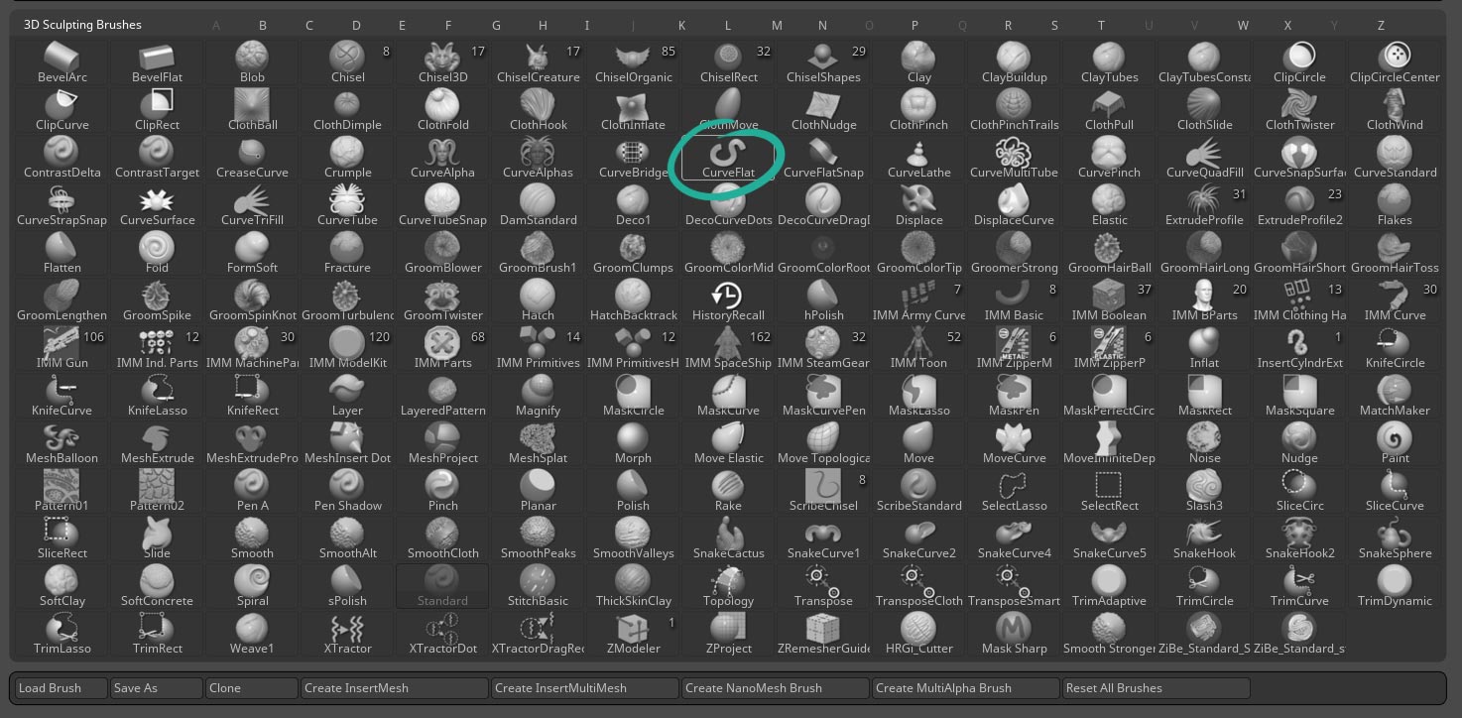
Task: Select the SliceCurve brush
Action: 1395,491
